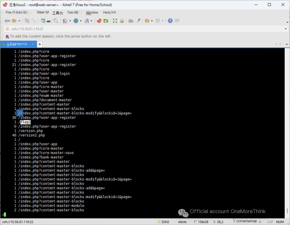Click the xterm status bar entry
Viewport: 290px width, 225px height.
(182, 222)
